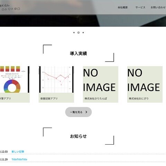Click the company logo in the header
166x166 pixels.
(x=10, y=7)
